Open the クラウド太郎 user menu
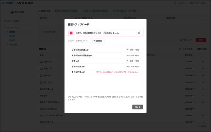 pyautogui.click(x=199, y=3)
